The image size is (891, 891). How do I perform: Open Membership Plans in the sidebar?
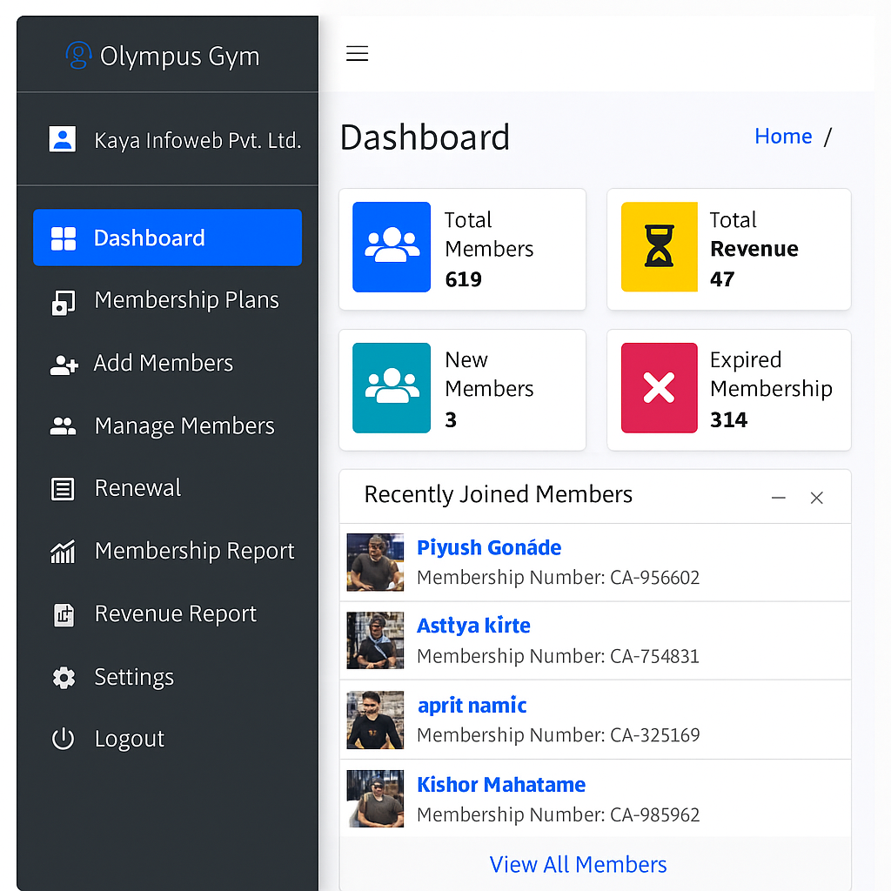click(186, 300)
